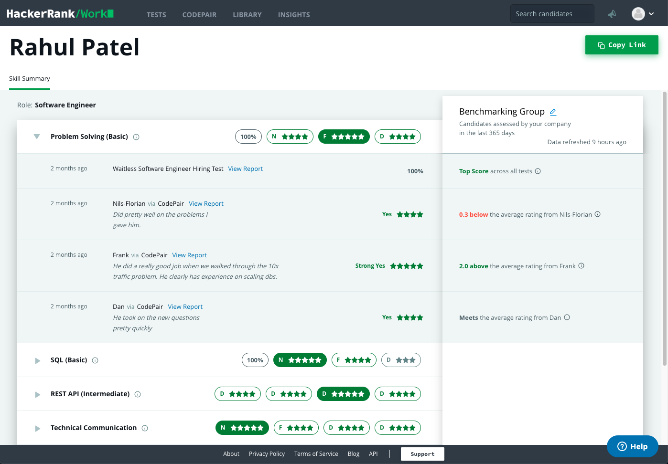Open the Terms of Service footer link
Image resolution: width=668 pixels, height=464 pixels.
(x=316, y=454)
